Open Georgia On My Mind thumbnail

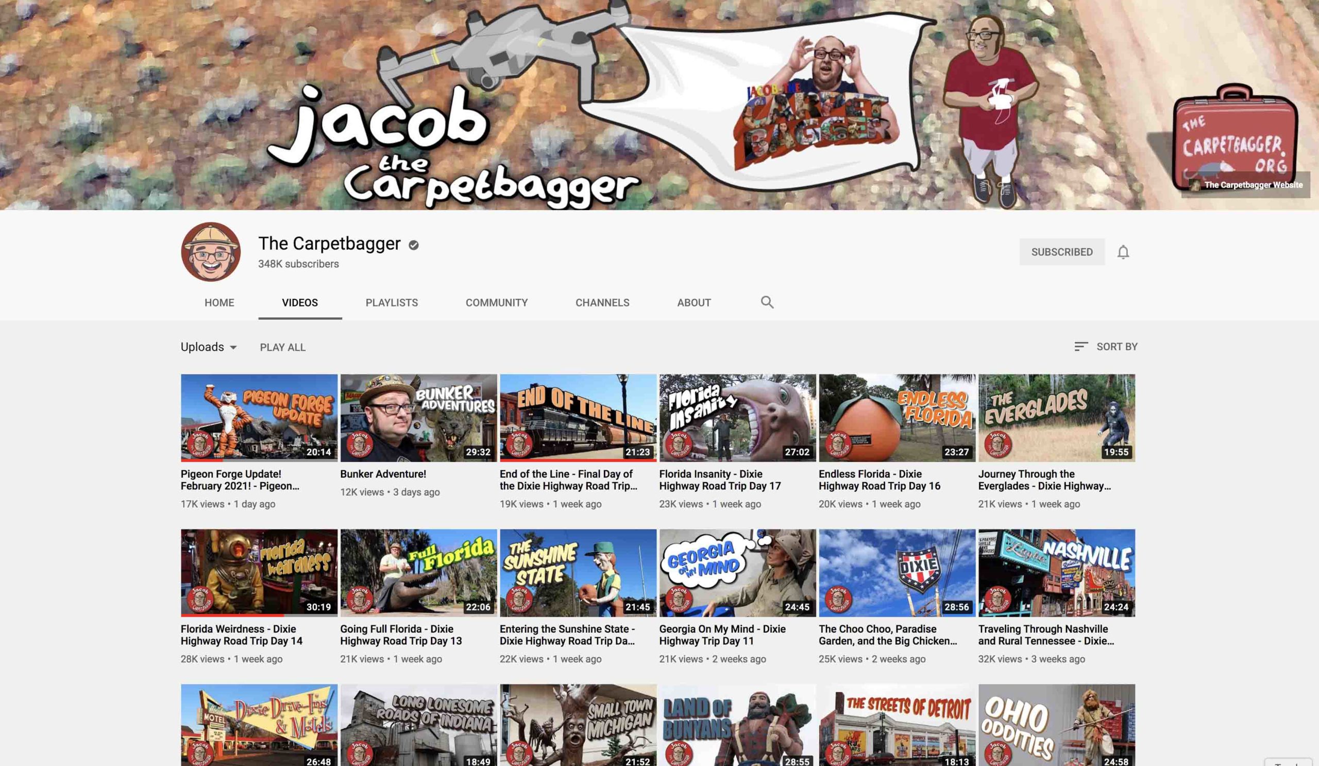click(x=737, y=573)
